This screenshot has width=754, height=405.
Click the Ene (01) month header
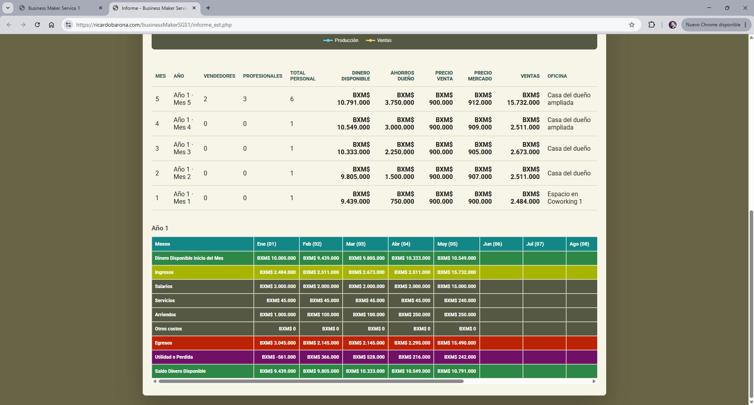pos(277,244)
